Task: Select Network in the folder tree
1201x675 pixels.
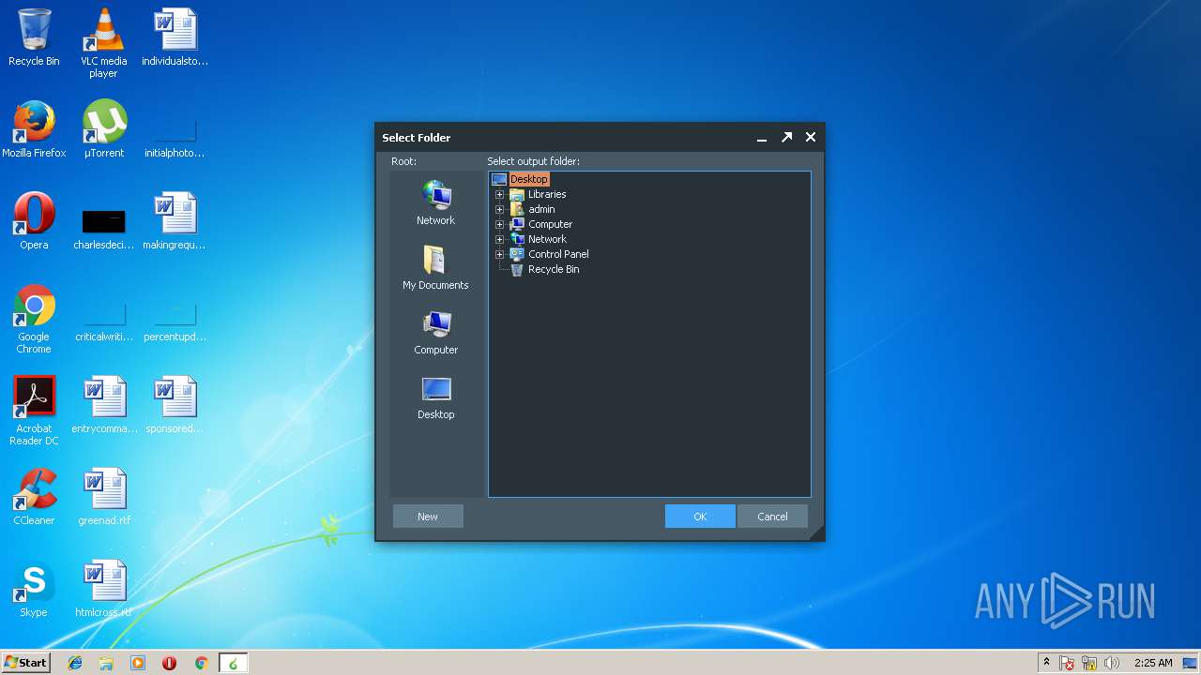Action: pyautogui.click(x=547, y=239)
